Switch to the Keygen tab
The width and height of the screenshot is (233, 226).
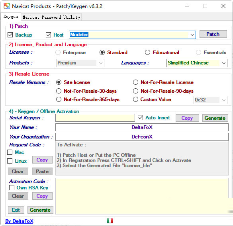click(11, 16)
